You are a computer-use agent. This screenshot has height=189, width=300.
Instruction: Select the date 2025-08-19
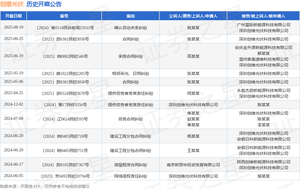click(x=13, y=27)
